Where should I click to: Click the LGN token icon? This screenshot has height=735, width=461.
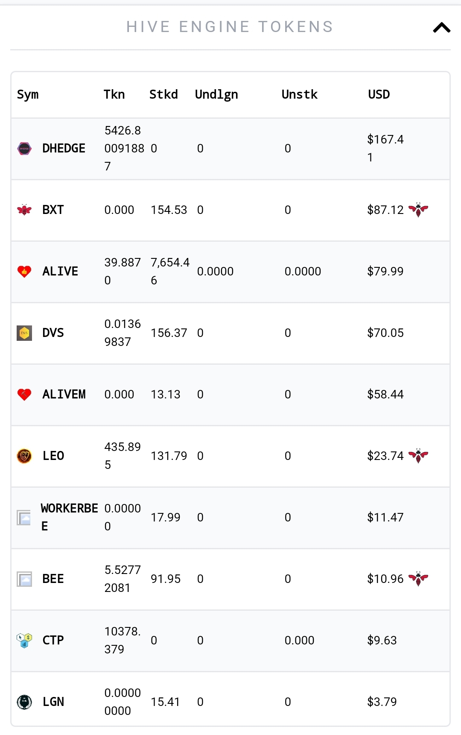point(24,702)
